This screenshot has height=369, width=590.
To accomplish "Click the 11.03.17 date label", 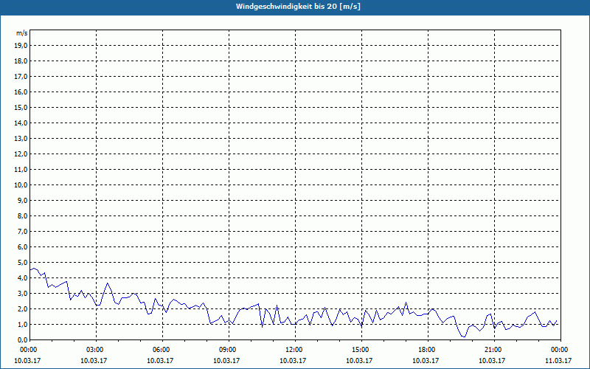I will coord(558,361).
